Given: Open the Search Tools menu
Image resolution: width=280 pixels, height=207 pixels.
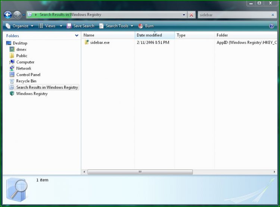Looking at the screenshot, I should (116, 26).
